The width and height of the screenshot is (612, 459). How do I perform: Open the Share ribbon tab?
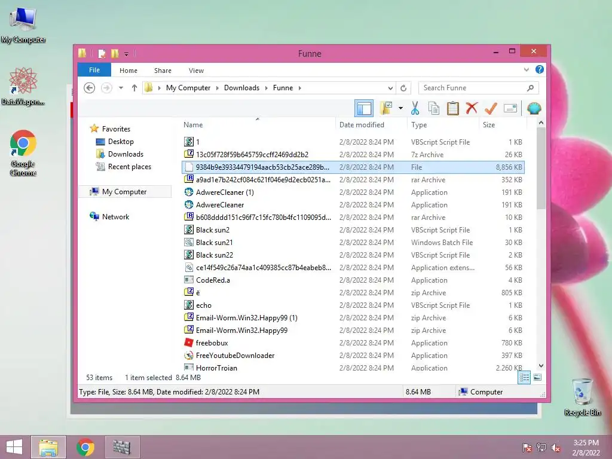coord(163,71)
